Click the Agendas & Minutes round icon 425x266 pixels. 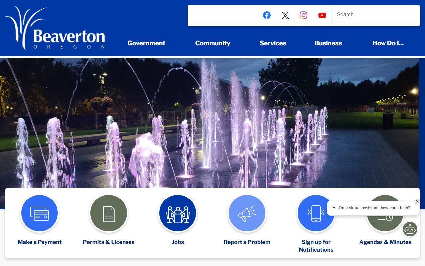385,213
